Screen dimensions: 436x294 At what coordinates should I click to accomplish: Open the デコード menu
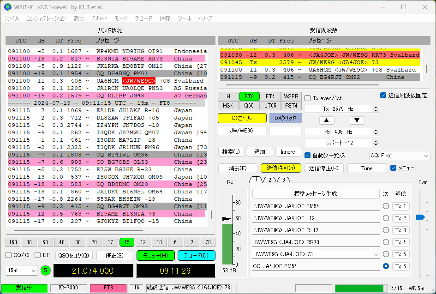coord(143,18)
